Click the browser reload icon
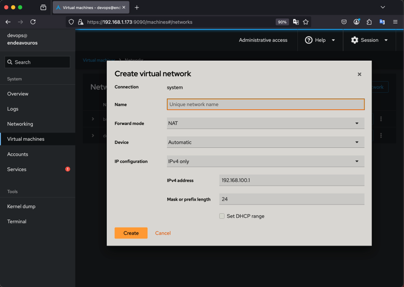 (x=33, y=22)
